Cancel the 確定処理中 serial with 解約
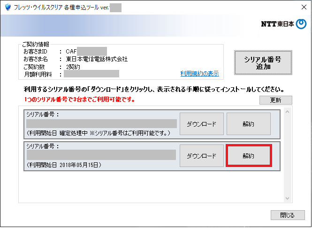This screenshot has width=312, height=228. coord(248,124)
